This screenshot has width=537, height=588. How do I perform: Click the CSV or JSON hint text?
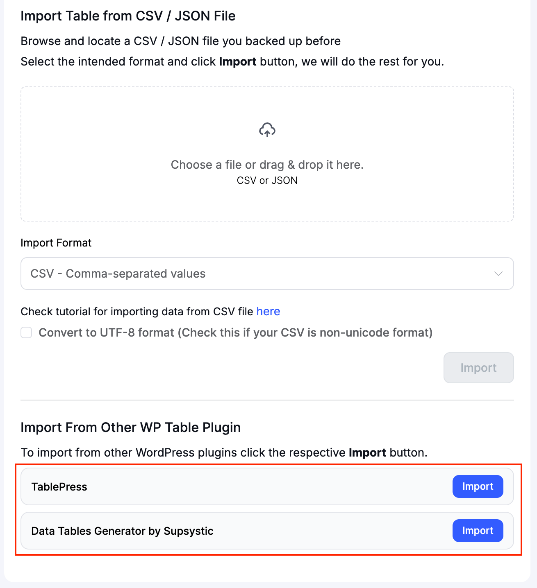(x=267, y=180)
